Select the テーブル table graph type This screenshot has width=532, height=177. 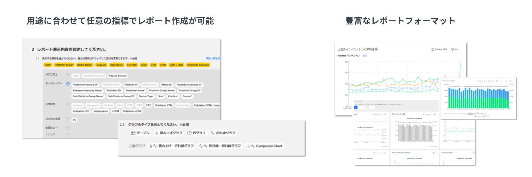[x=140, y=133]
